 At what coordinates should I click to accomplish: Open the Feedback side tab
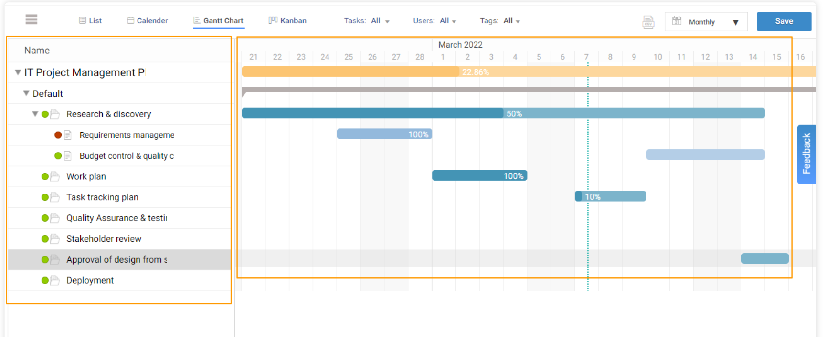click(806, 154)
